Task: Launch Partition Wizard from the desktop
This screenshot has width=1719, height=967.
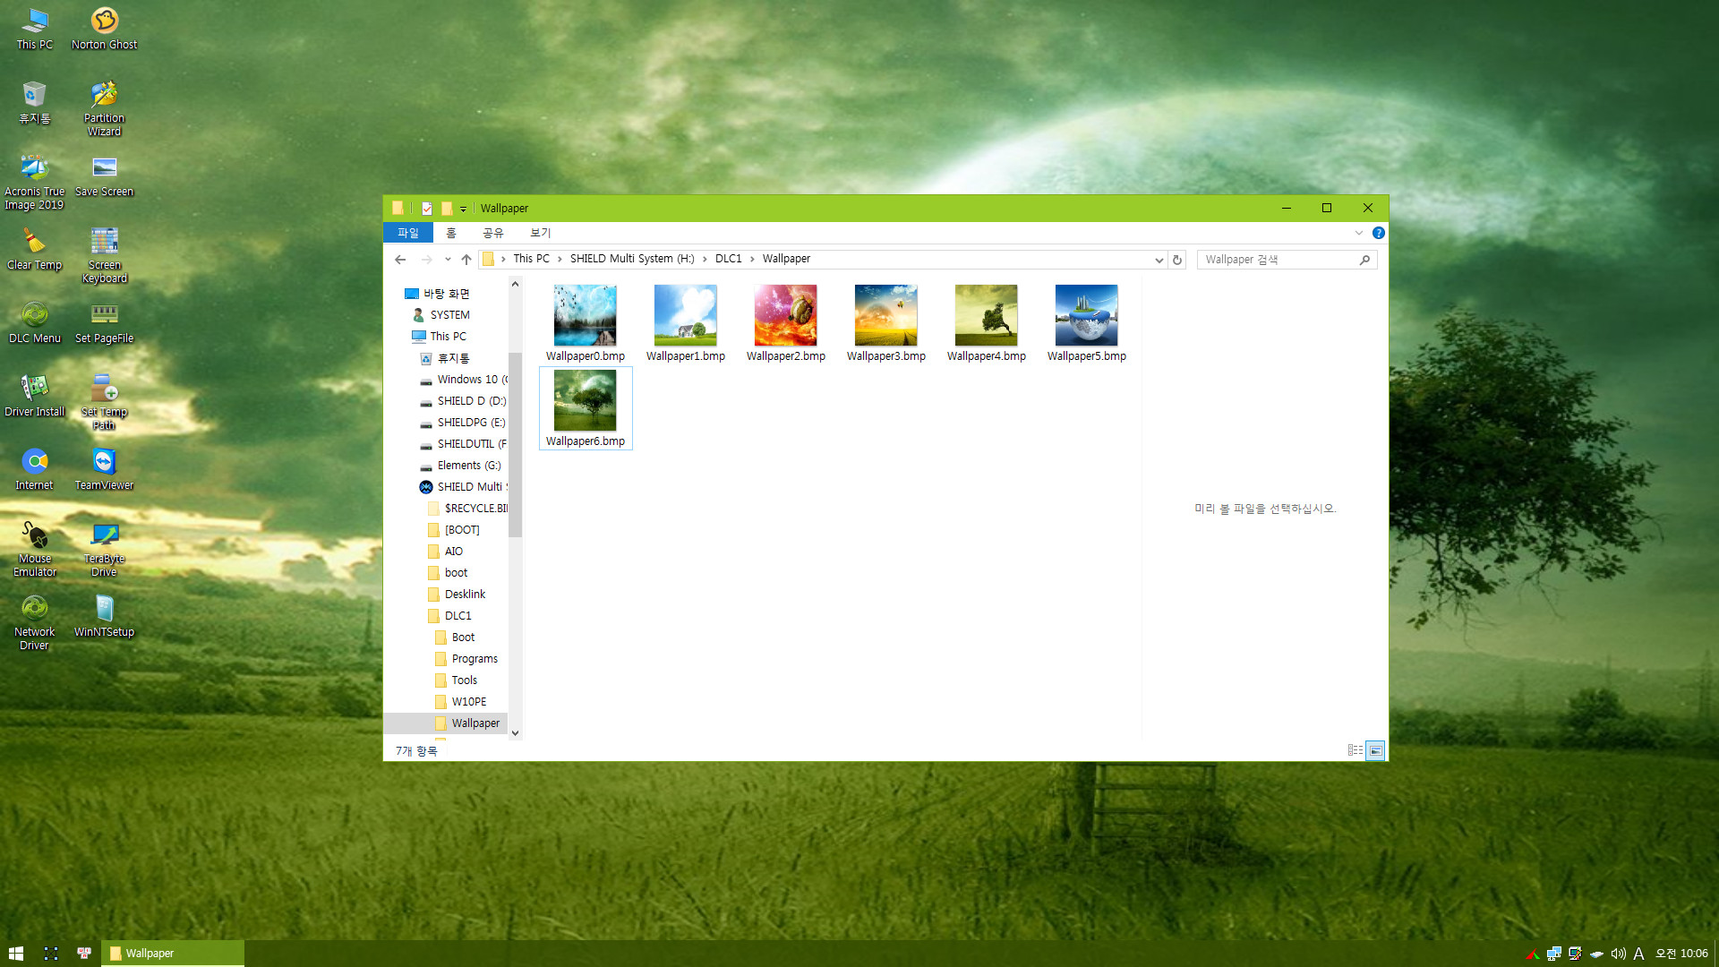Action: coord(104,108)
